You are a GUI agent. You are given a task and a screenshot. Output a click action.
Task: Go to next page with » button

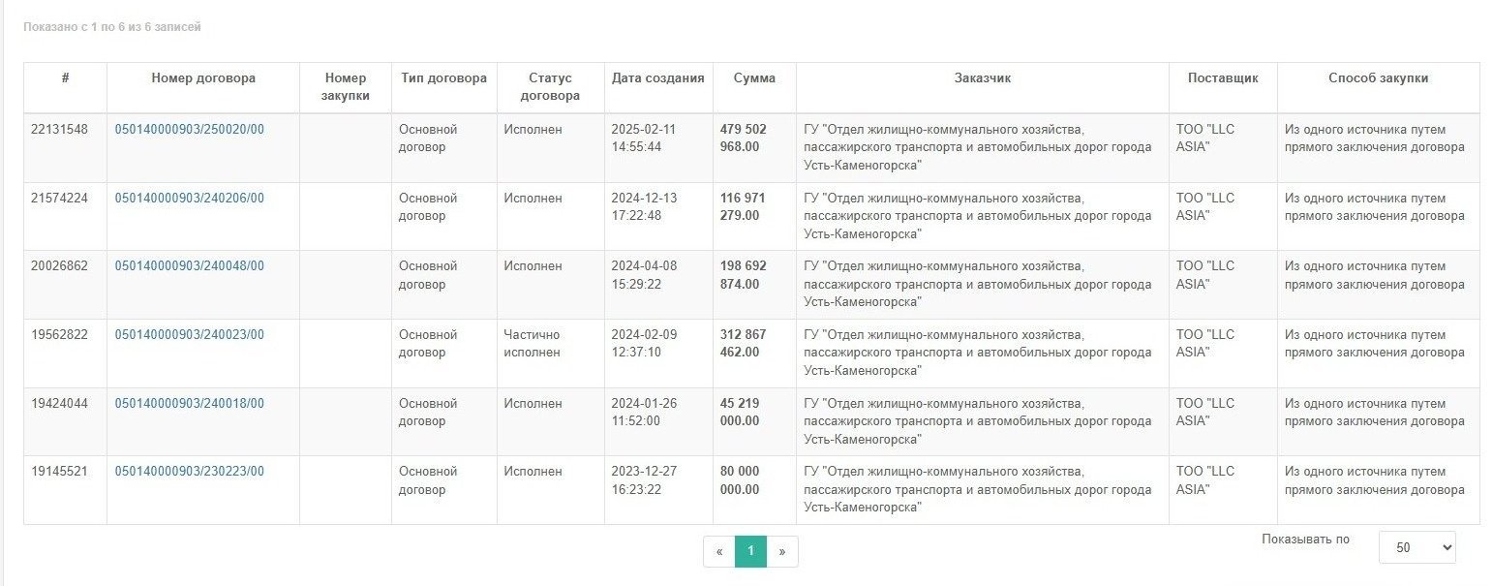(782, 551)
